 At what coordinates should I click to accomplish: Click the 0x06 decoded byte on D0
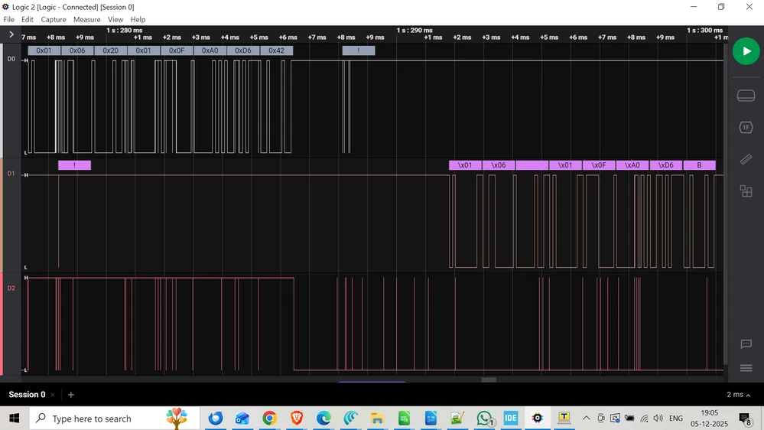pos(77,50)
